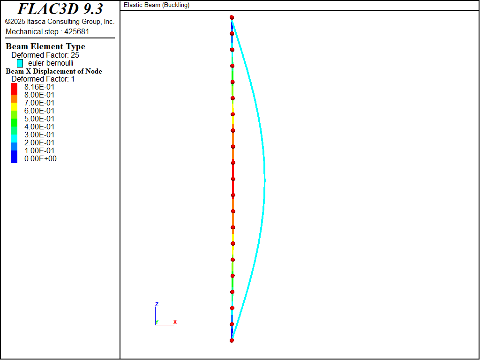
Task: Click the blue Z axis label
Action: pyautogui.click(x=157, y=304)
